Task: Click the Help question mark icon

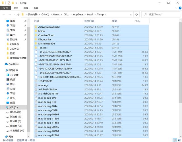Action: pos(180,8)
